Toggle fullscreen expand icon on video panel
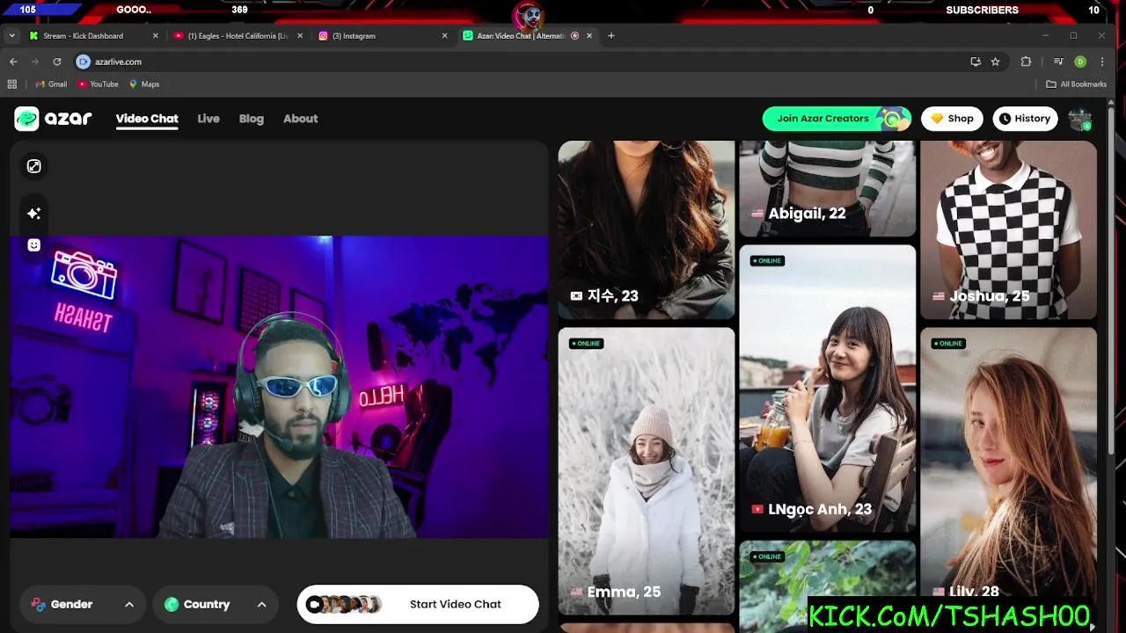Image resolution: width=1126 pixels, height=633 pixels. tap(33, 166)
